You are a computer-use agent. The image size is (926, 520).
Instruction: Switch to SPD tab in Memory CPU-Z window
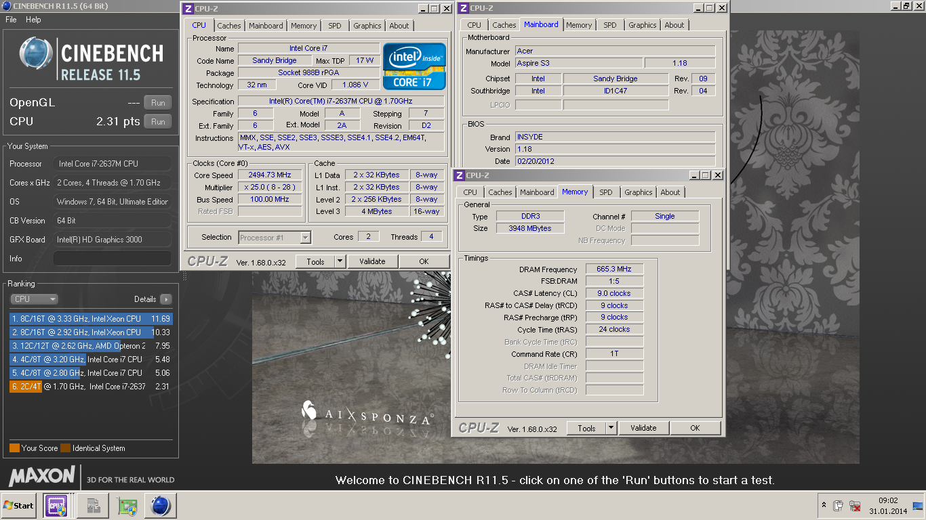(x=606, y=192)
